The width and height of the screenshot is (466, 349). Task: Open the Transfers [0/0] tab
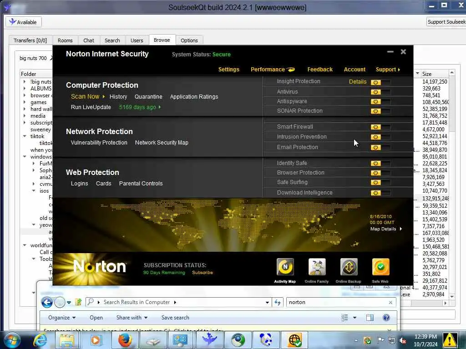click(30, 40)
